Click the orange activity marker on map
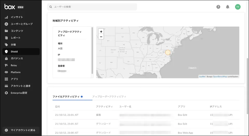This screenshot has width=249, height=136. (168, 52)
